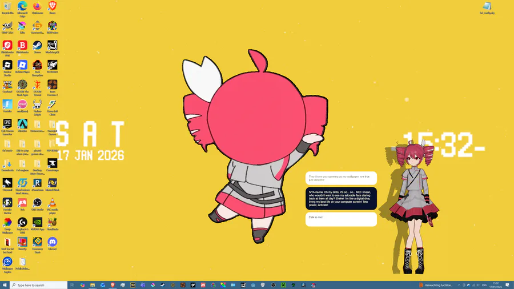The width and height of the screenshot is (514, 289).
Task: Click the dark 'NYA-ha-ha!' Teto reply bubble
Action: click(x=341, y=198)
